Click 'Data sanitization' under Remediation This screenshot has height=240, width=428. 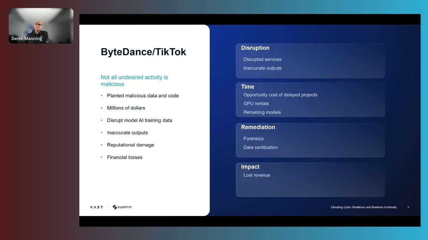pyautogui.click(x=260, y=147)
